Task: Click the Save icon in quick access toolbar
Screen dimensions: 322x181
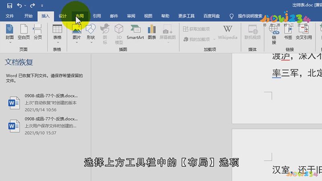Action: (x=9, y=6)
